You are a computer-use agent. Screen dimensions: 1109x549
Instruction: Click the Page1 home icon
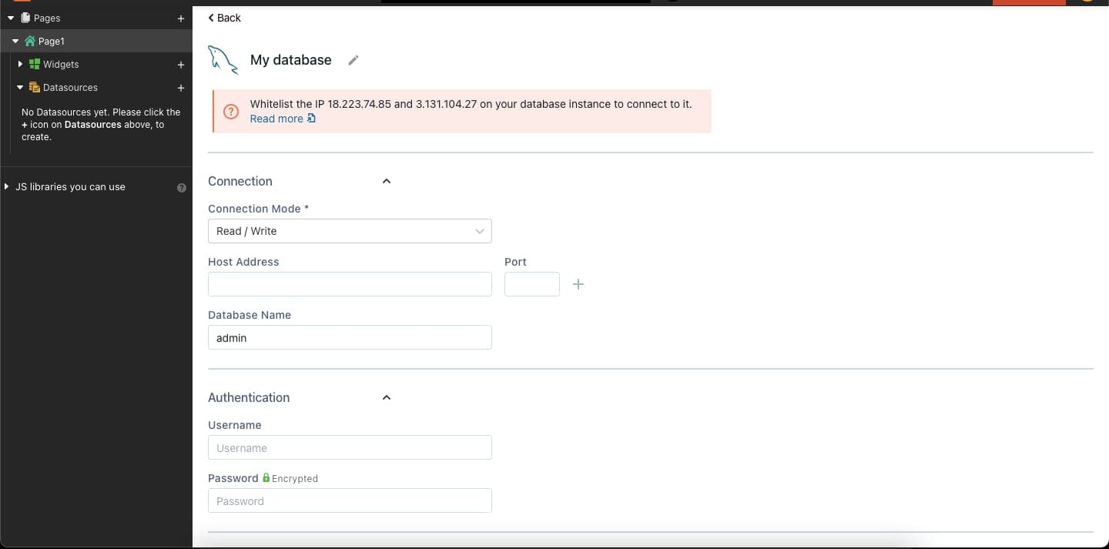(x=29, y=41)
